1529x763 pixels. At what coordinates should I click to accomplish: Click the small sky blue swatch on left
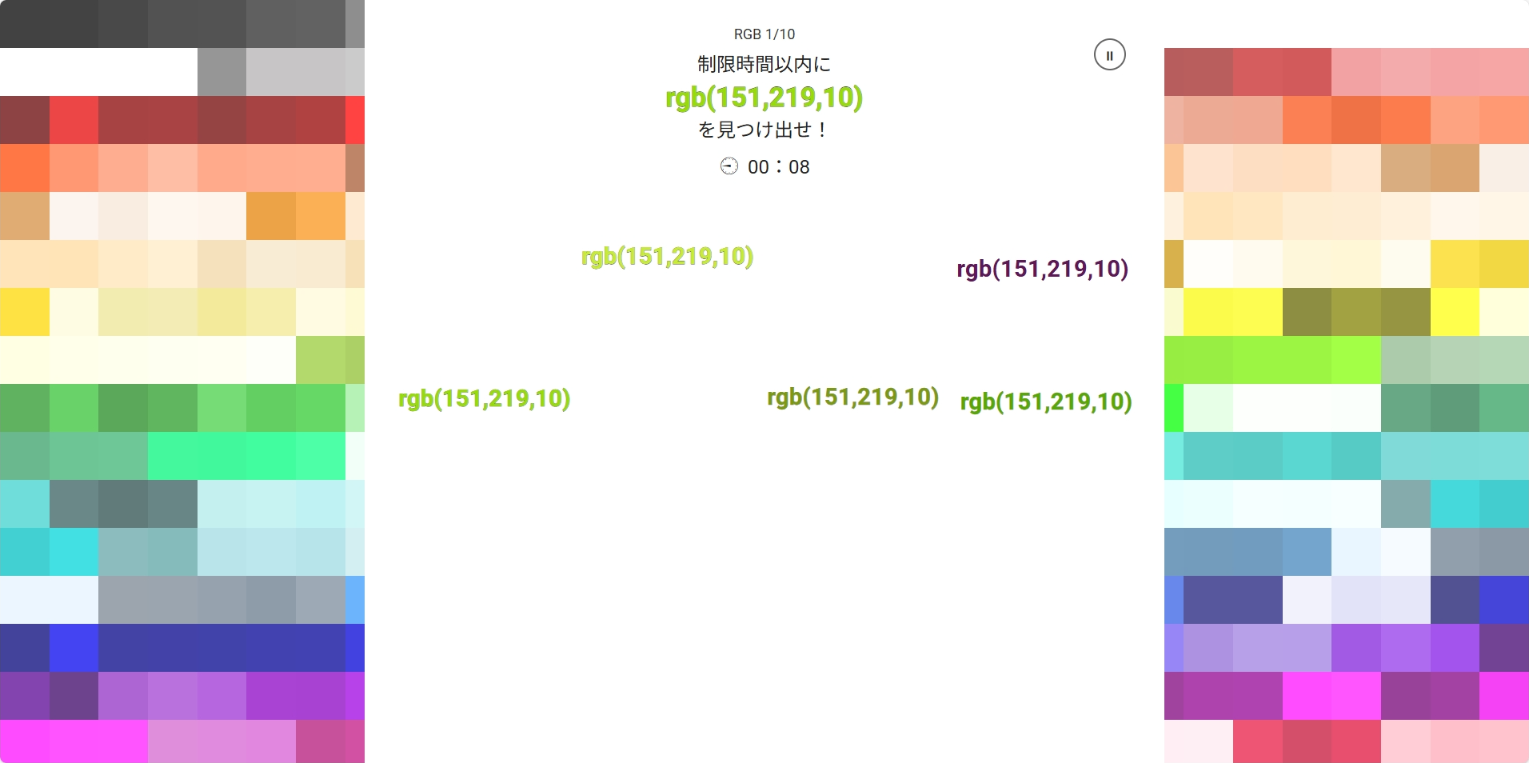(x=355, y=600)
